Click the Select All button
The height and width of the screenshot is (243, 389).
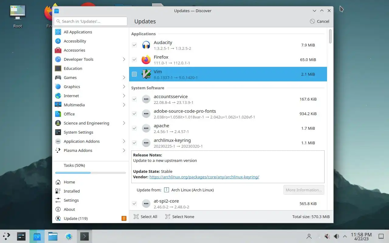(x=145, y=217)
